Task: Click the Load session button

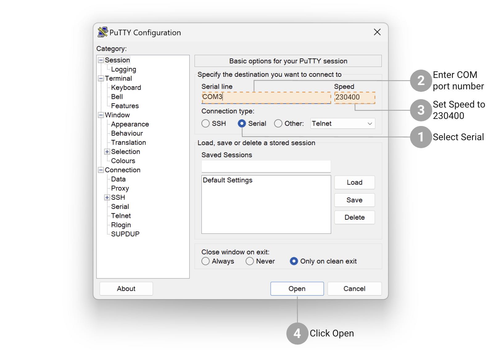Action: (354, 182)
